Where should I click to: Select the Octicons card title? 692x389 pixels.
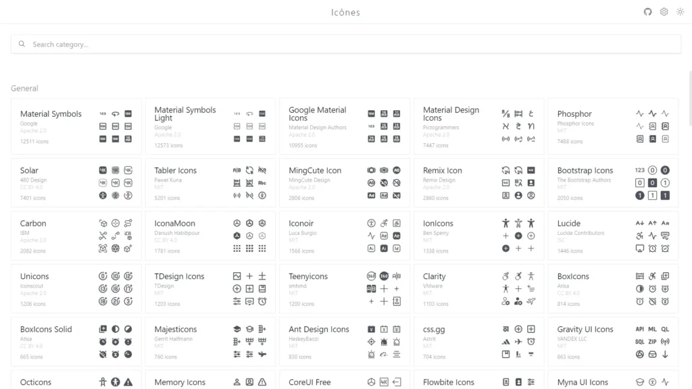tap(36, 382)
